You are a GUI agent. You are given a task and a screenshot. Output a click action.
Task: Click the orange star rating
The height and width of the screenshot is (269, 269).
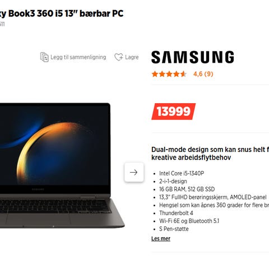pos(169,74)
